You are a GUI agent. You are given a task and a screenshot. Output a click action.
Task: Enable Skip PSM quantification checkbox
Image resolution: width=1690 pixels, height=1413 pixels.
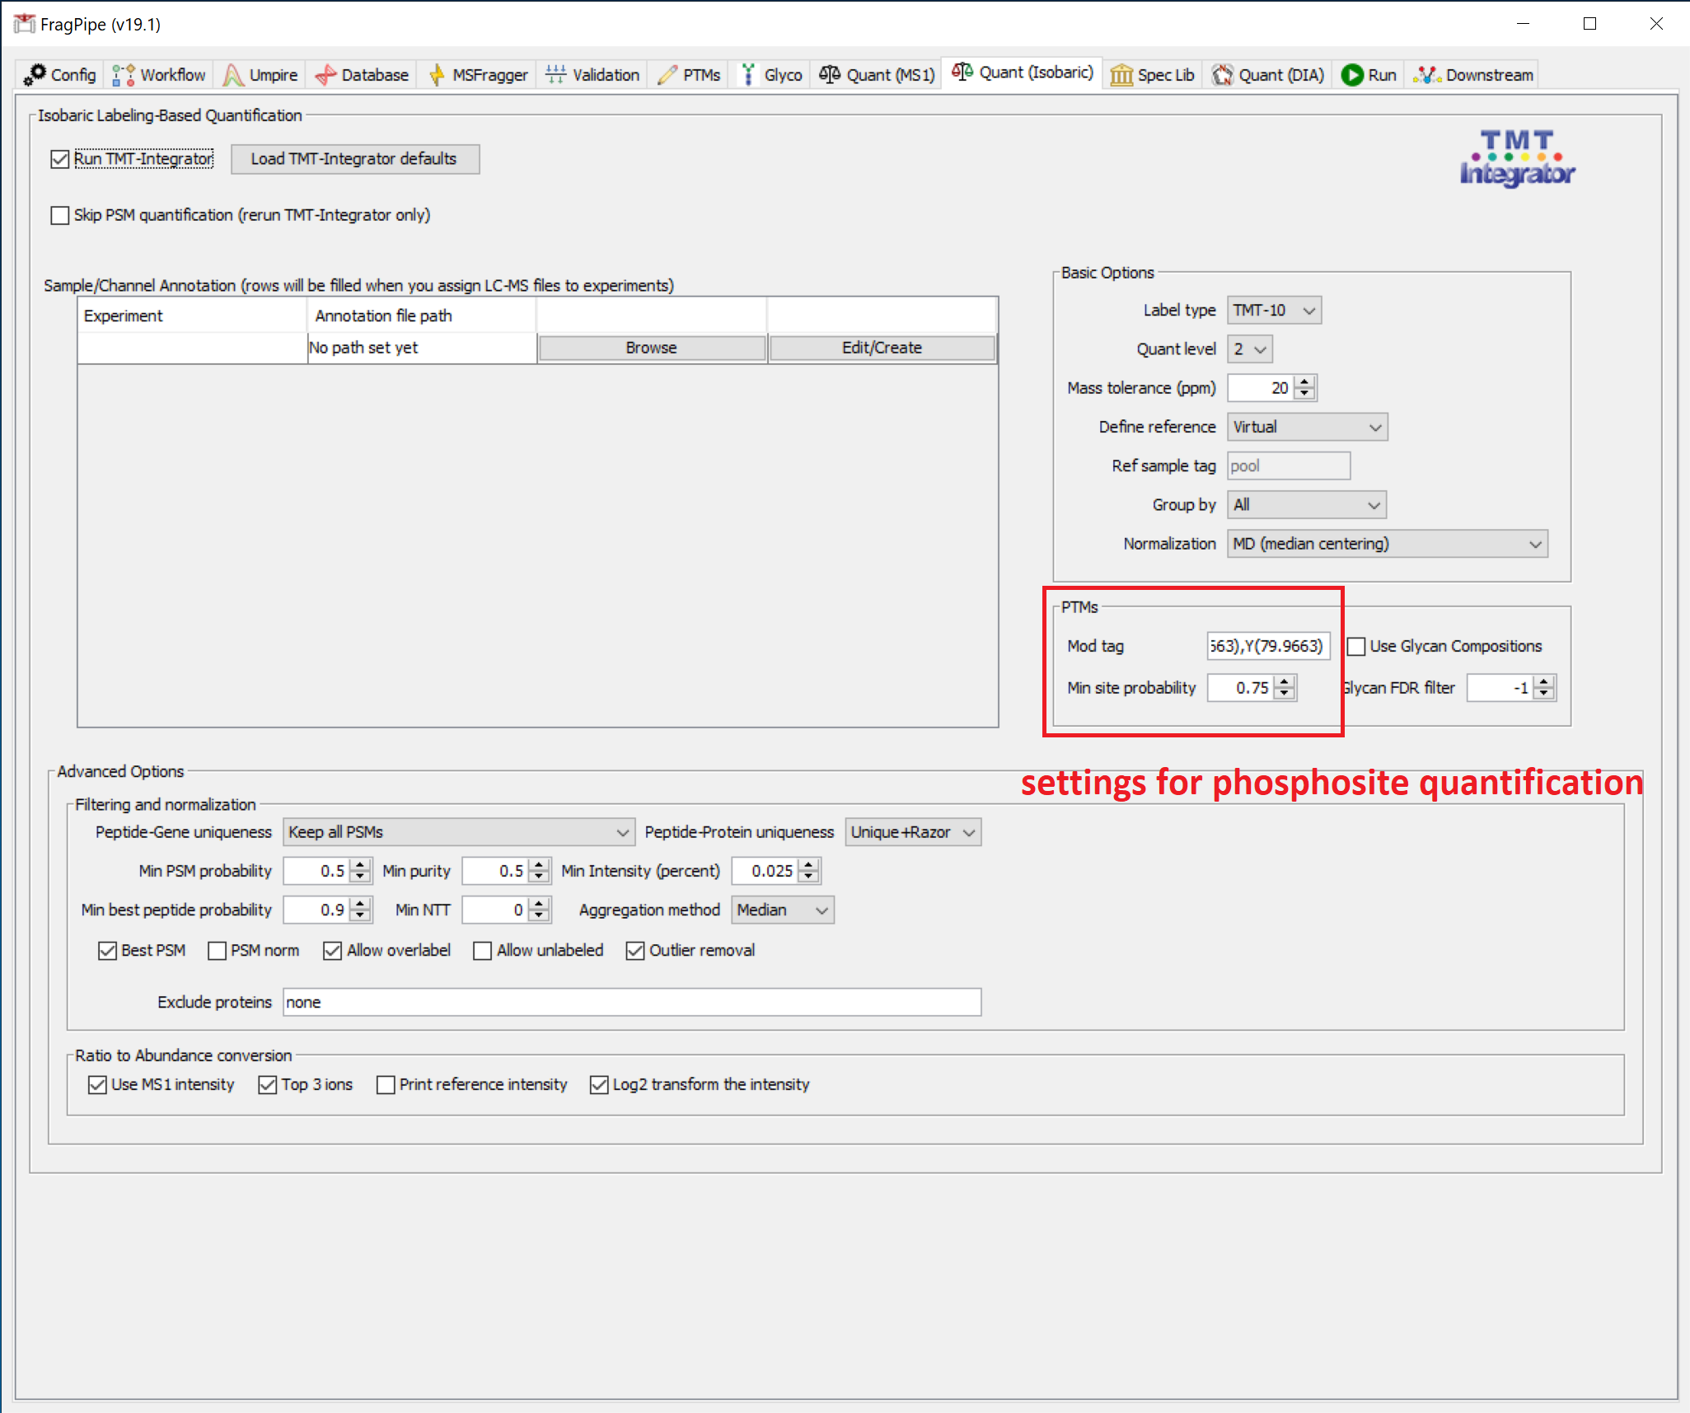(60, 216)
